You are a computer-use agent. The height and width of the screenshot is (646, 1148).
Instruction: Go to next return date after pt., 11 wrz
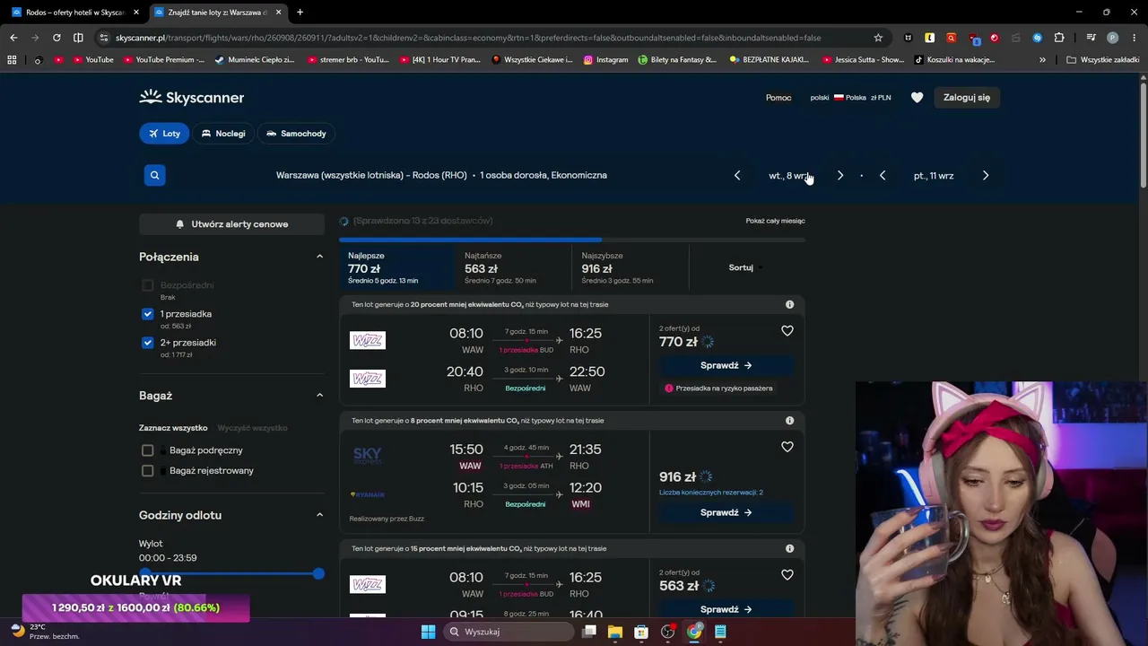pyautogui.click(x=985, y=176)
